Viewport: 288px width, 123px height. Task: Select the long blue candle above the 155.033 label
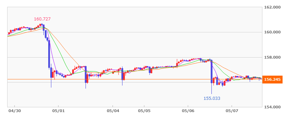[x=212, y=72]
